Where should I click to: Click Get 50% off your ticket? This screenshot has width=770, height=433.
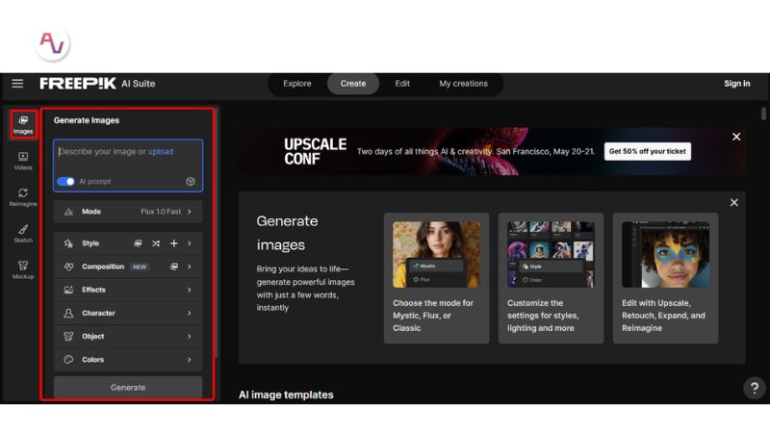[647, 151]
